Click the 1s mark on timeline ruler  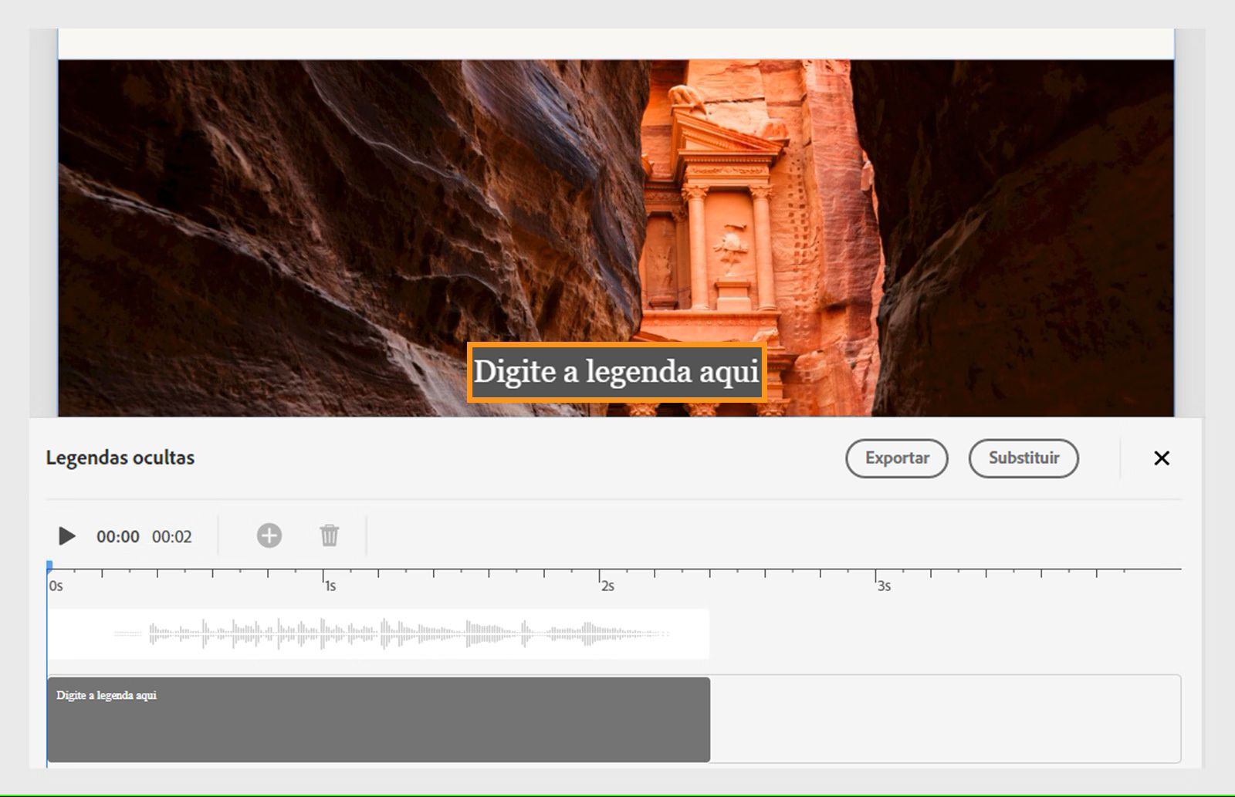coord(330,586)
